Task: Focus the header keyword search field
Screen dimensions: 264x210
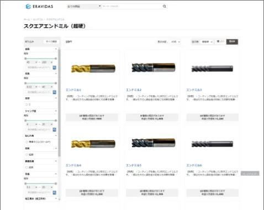Action: pyautogui.click(x=132, y=7)
